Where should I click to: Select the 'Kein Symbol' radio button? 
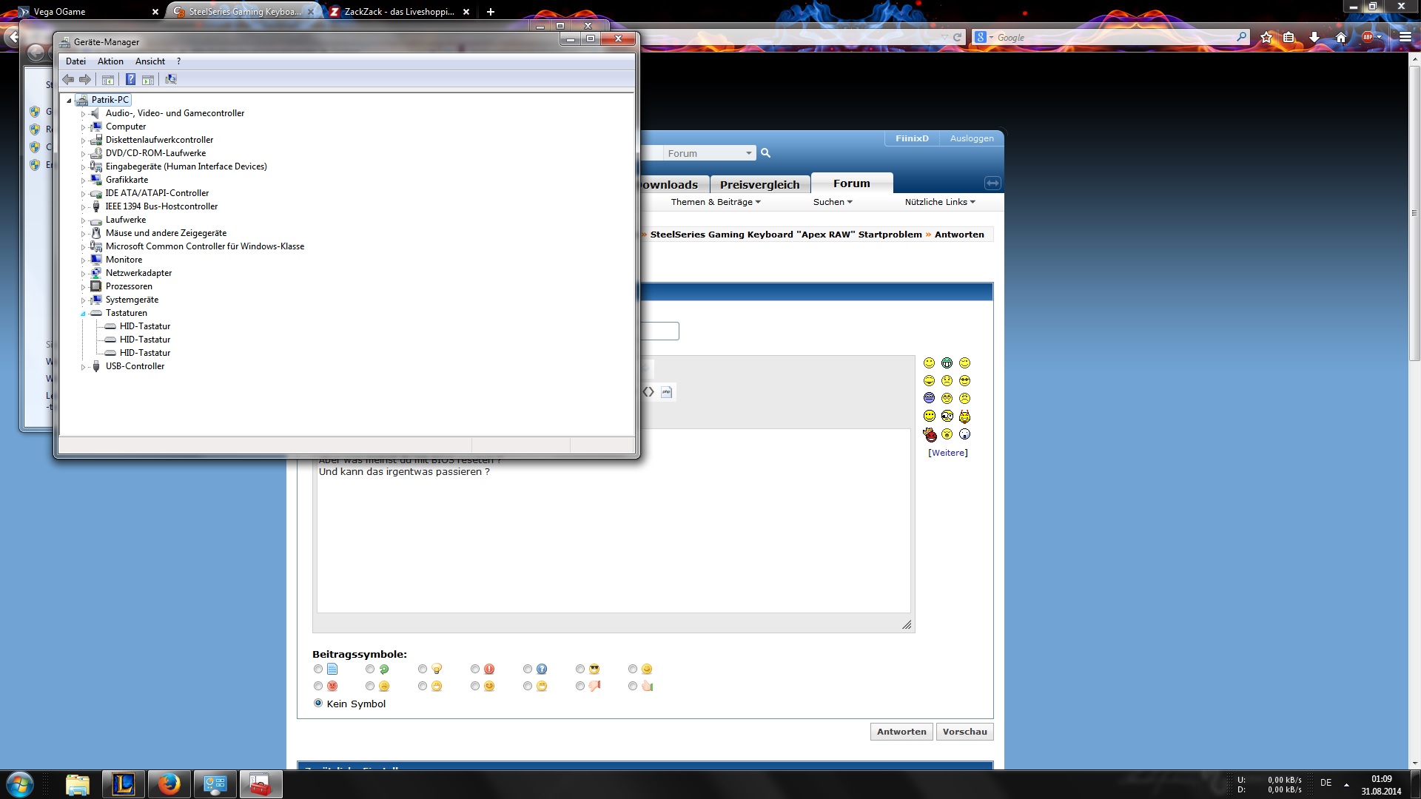318,703
